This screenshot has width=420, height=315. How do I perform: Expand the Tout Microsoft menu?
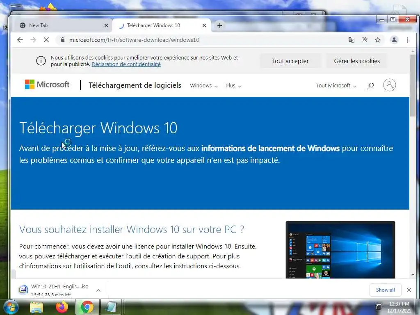point(336,86)
